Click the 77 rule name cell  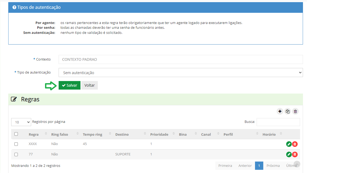pos(31,154)
